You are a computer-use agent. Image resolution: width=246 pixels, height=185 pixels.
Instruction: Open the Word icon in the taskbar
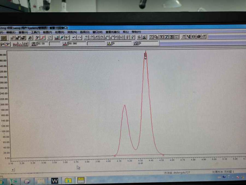point(55,181)
